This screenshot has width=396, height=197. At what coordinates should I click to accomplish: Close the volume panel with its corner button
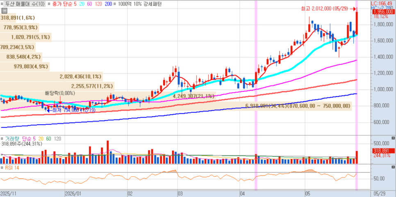click(393, 138)
